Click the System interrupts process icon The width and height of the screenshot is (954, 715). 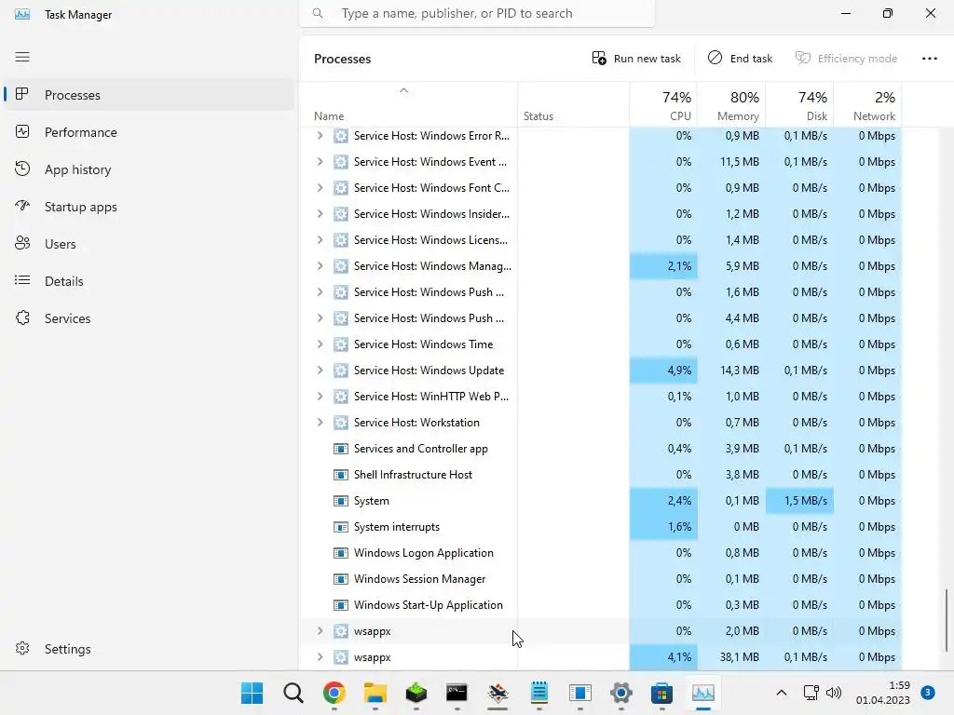(x=341, y=527)
